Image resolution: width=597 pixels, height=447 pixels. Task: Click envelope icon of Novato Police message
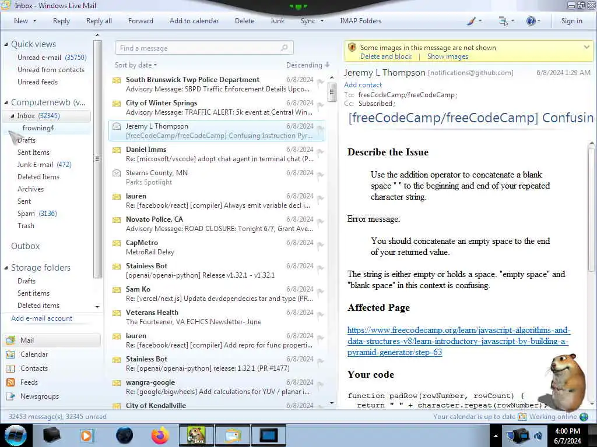coord(117,220)
